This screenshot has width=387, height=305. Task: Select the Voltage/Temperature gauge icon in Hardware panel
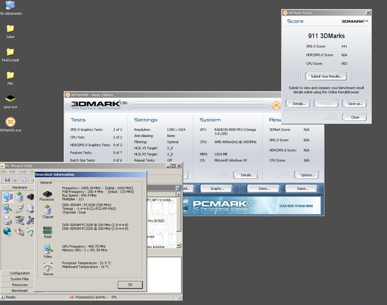point(30,232)
